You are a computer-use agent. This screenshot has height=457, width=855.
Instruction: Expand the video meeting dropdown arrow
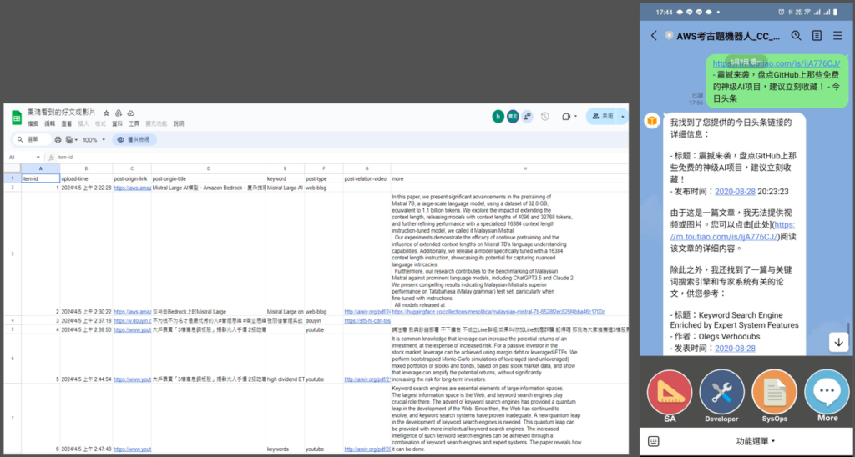point(576,117)
